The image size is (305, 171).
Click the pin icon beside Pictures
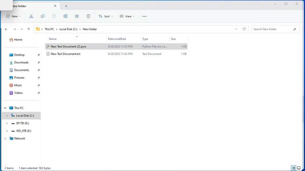(39, 77)
